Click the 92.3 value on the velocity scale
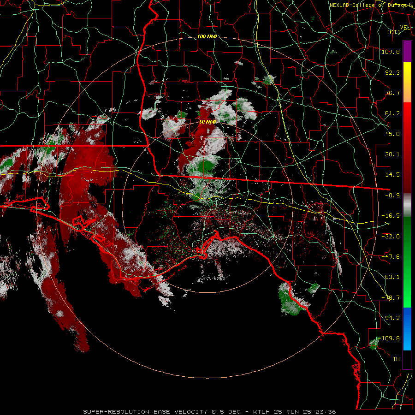415x415 pixels. click(392, 72)
